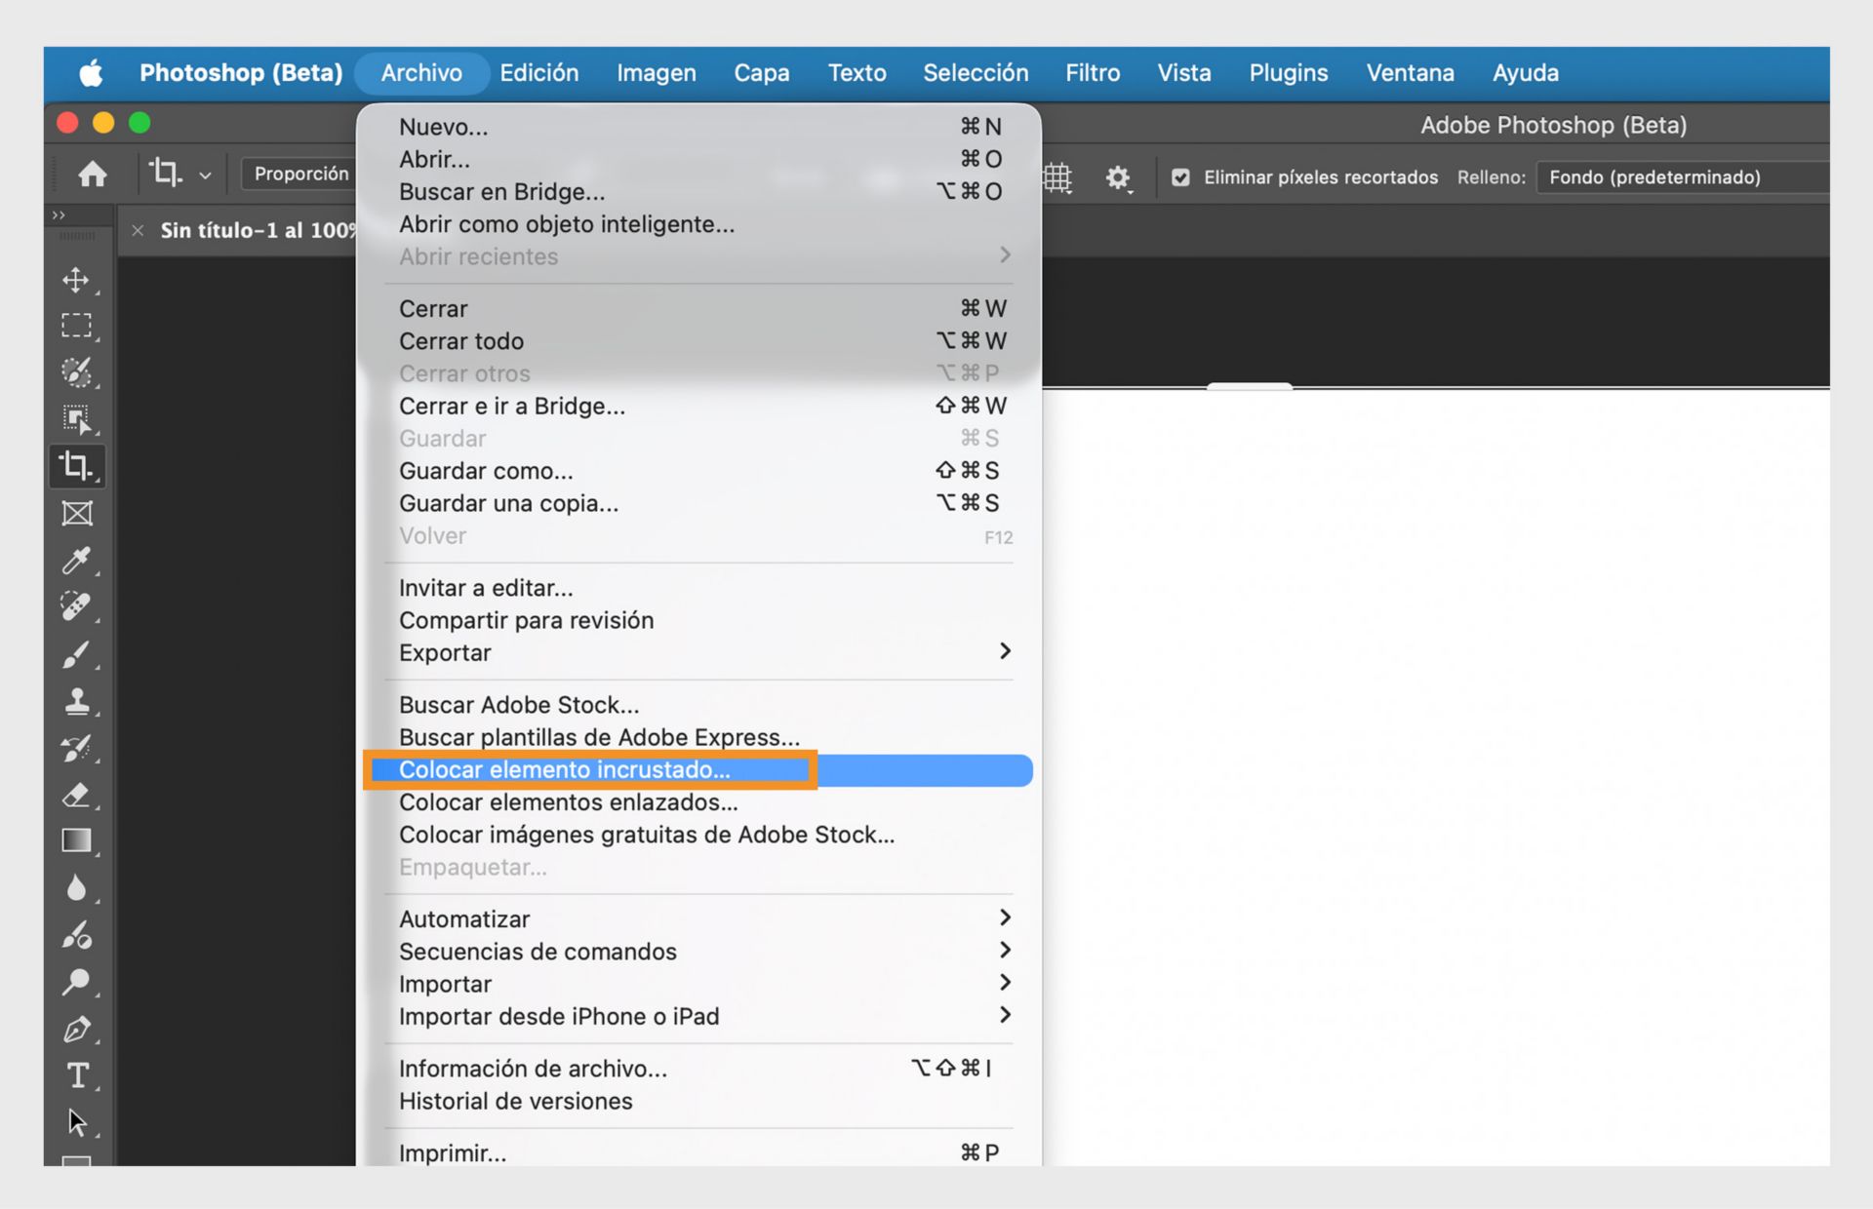The height and width of the screenshot is (1209, 1873).
Task: Open the crop overlay grid options icon
Action: pyautogui.click(x=1056, y=177)
